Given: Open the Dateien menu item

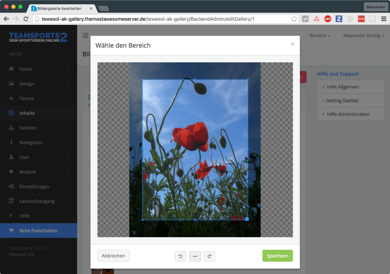Looking at the screenshot, I should [39, 128].
